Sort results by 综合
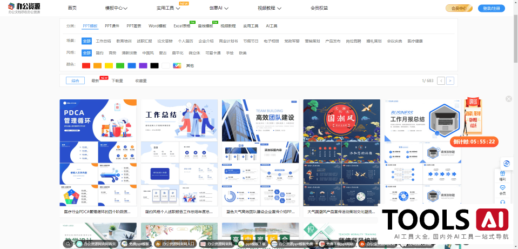 tap(75, 80)
